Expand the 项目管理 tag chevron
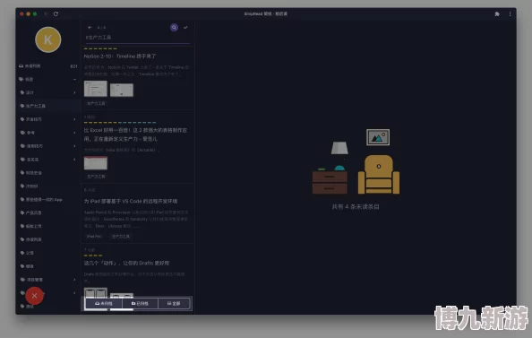 (x=74, y=280)
